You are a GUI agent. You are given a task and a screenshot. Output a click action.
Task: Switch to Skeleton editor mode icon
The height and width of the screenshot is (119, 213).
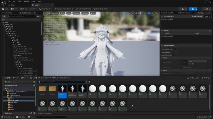point(183,9)
